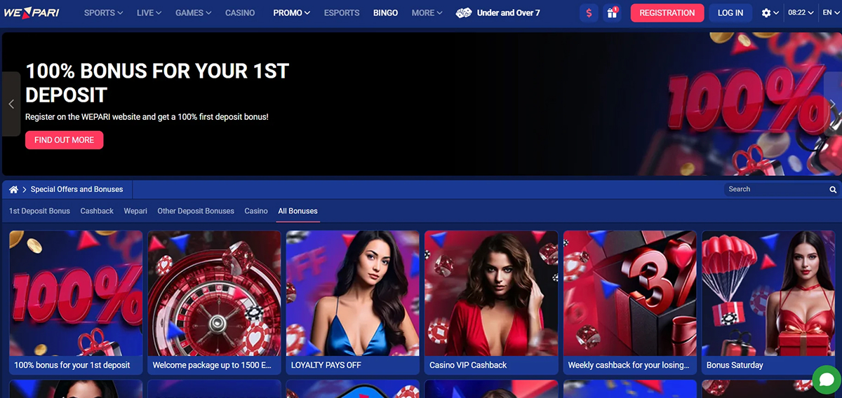Click the WEPARI logo

(32, 13)
